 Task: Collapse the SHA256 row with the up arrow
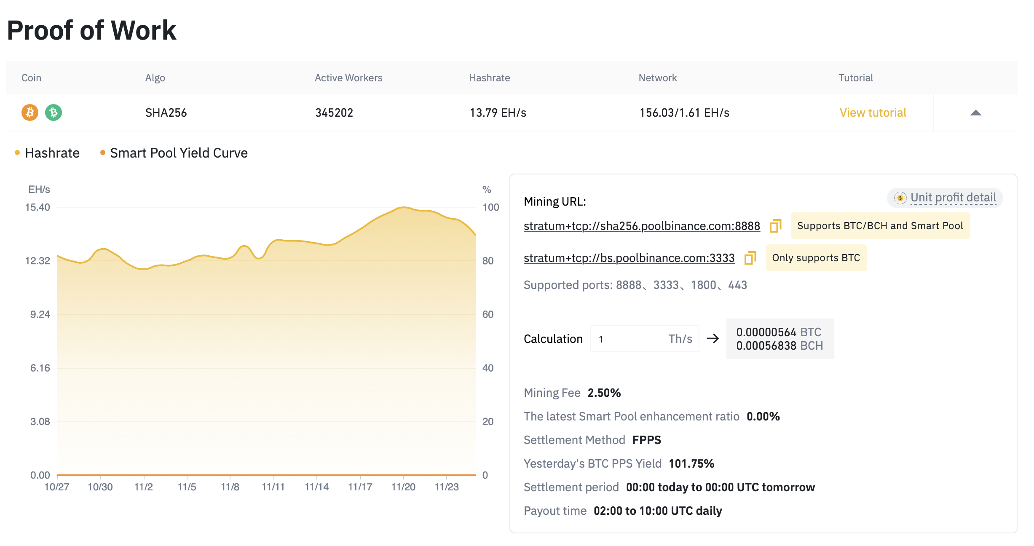tap(975, 113)
